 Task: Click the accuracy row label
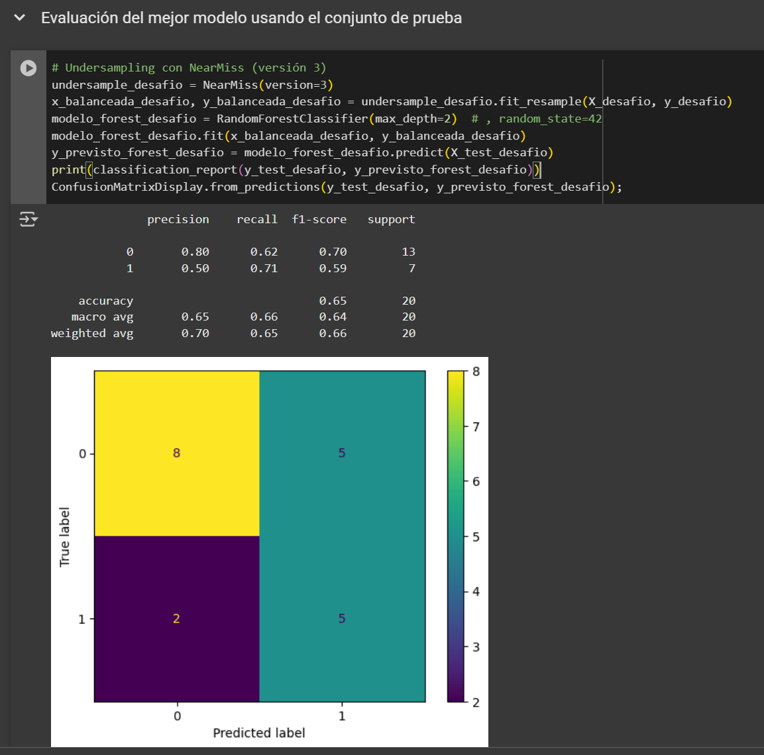106,301
